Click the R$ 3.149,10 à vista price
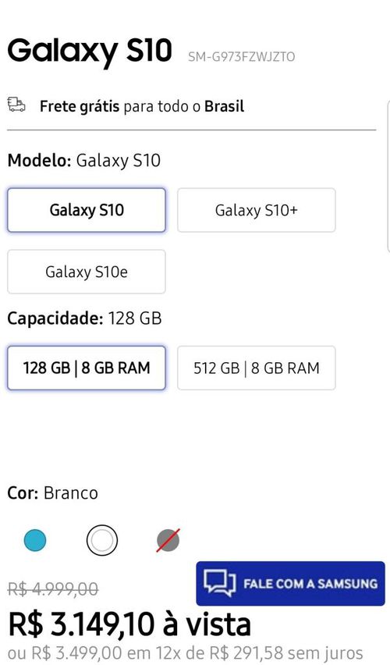Viewport: 390px width, 665px height. click(x=129, y=624)
